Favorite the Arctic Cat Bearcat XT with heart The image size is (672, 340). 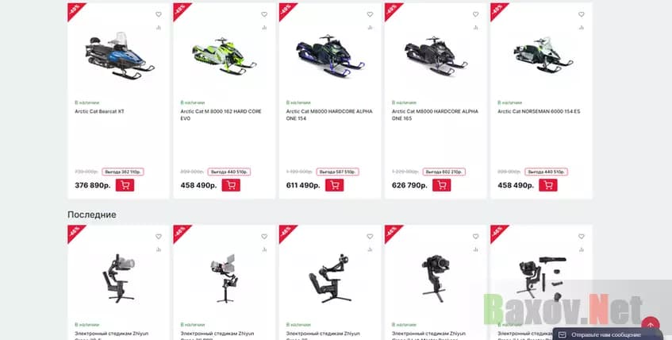159,14
